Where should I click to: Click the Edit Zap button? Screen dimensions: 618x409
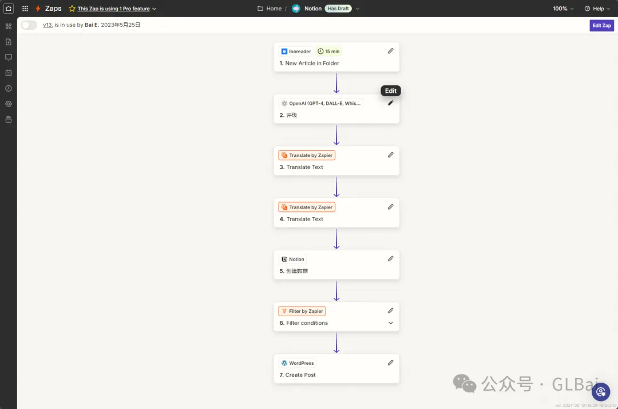click(x=601, y=25)
